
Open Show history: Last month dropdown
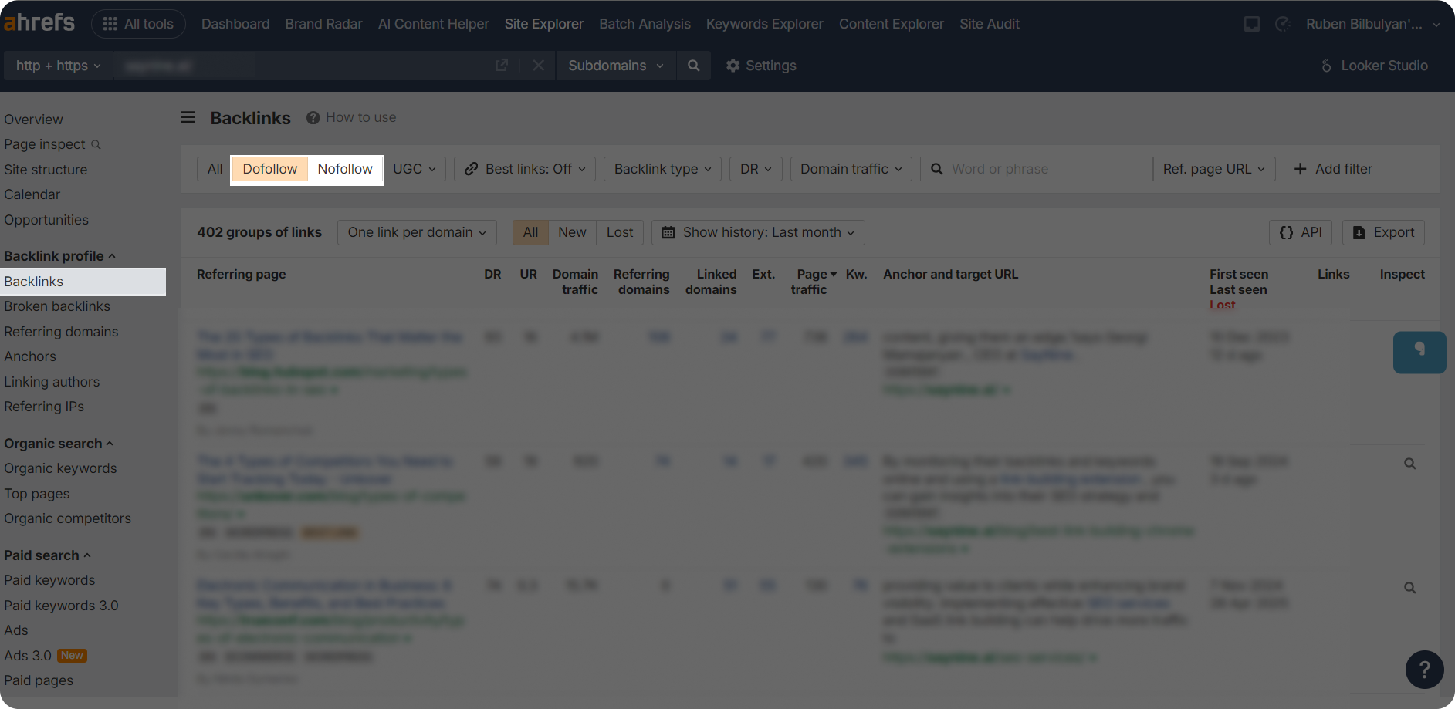758,232
